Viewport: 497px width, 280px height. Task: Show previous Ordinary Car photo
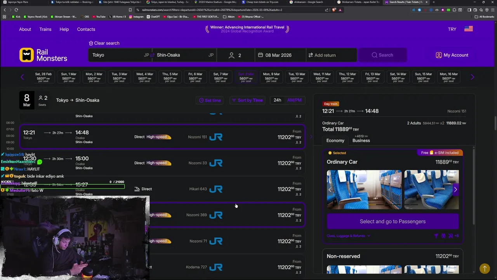pos(330,190)
